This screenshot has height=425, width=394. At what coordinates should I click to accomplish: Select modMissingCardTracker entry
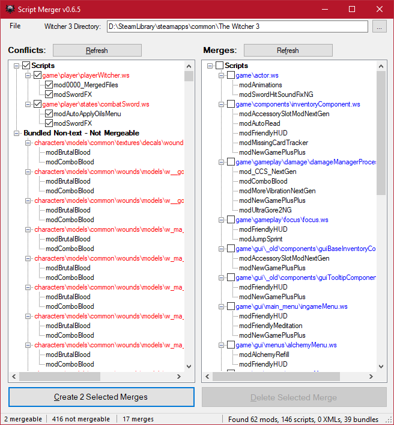[273, 143]
